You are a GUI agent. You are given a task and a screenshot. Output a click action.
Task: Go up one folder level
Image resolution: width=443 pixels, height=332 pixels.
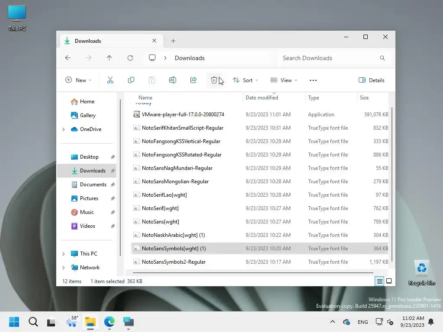point(109,58)
